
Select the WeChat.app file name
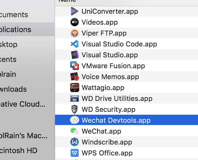tap(101, 131)
